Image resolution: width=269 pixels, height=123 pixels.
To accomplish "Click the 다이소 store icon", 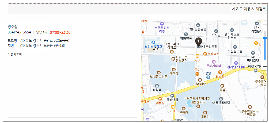I will click(x=216, y=31).
